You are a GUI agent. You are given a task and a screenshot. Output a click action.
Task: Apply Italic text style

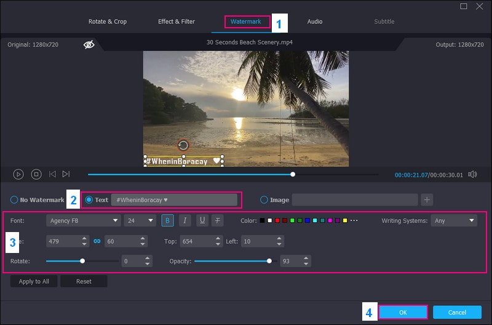pos(185,220)
